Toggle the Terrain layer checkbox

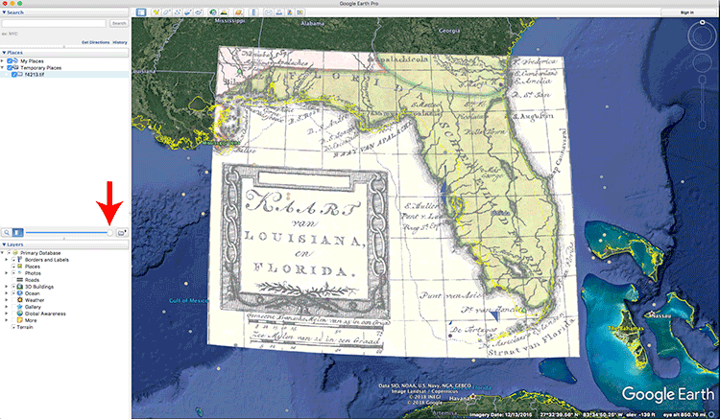[13, 327]
